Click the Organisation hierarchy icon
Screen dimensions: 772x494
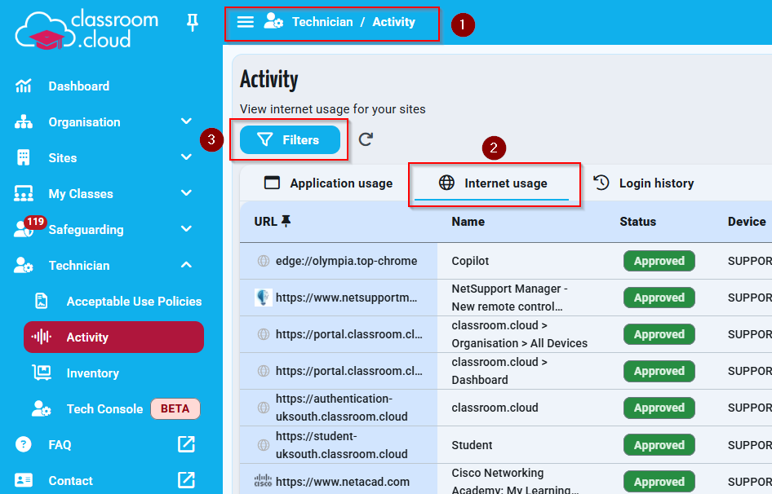[x=23, y=122]
